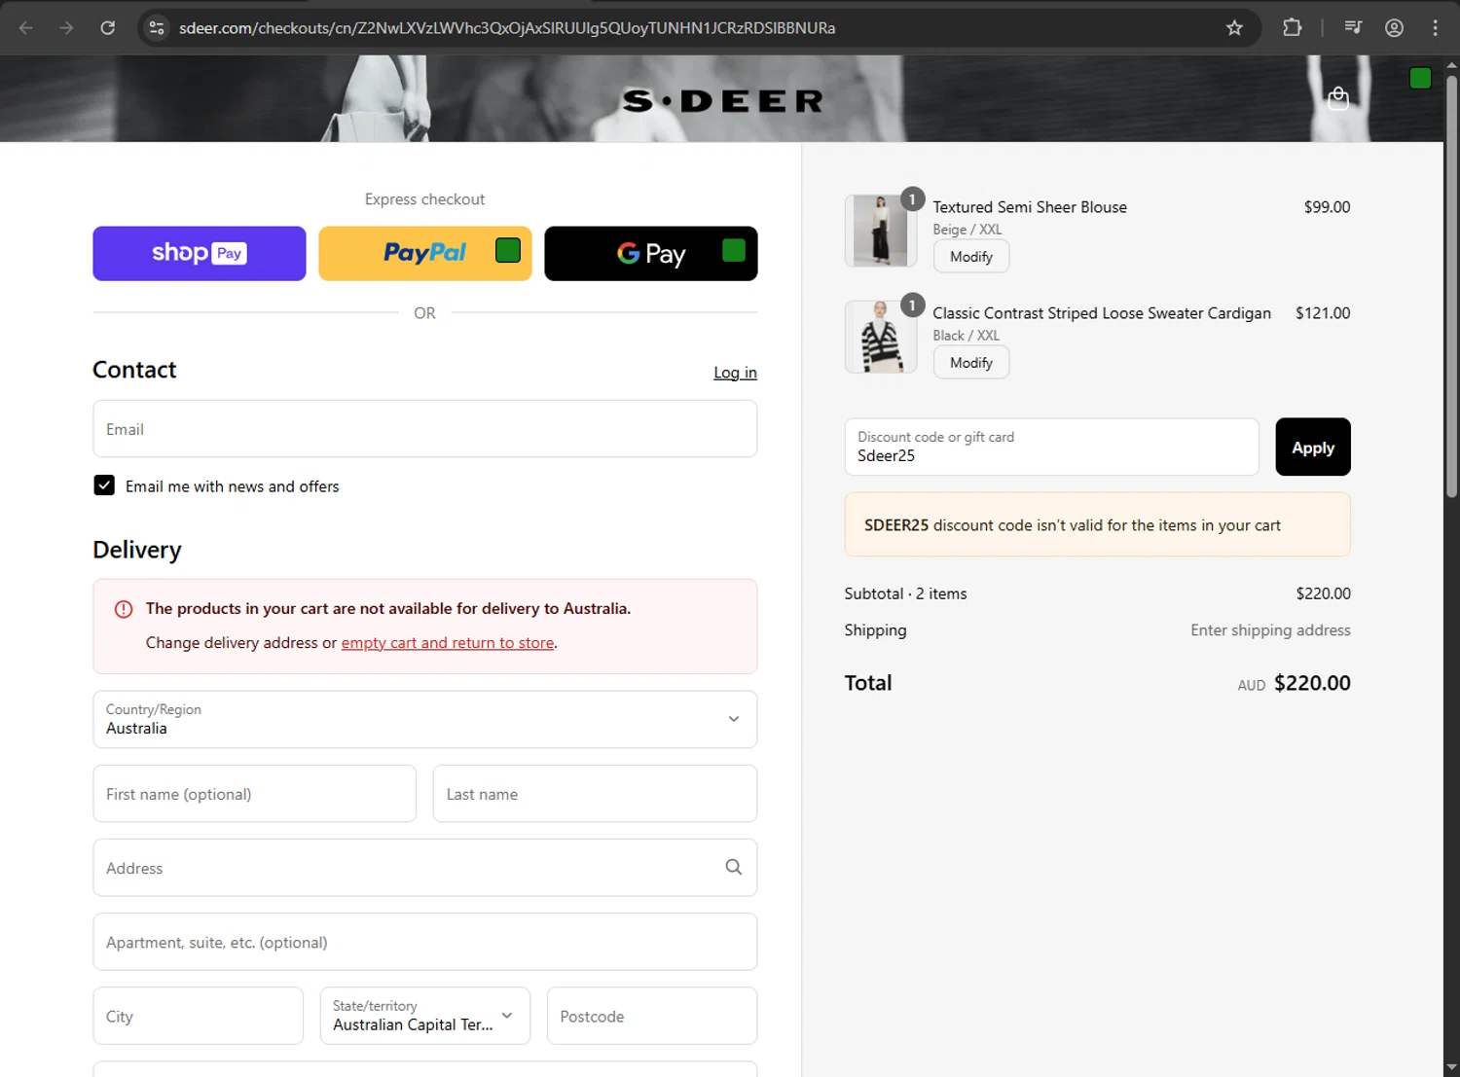Focus the Apartment, suite, etc. field
The image size is (1460, 1077).
[425, 942]
